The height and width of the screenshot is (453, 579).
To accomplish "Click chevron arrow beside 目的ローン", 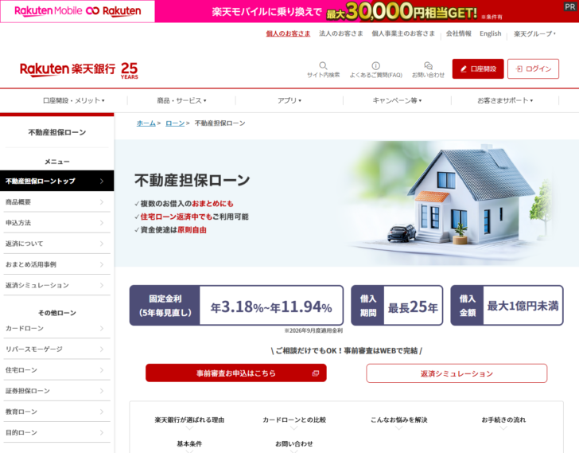I will coord(102,432).
